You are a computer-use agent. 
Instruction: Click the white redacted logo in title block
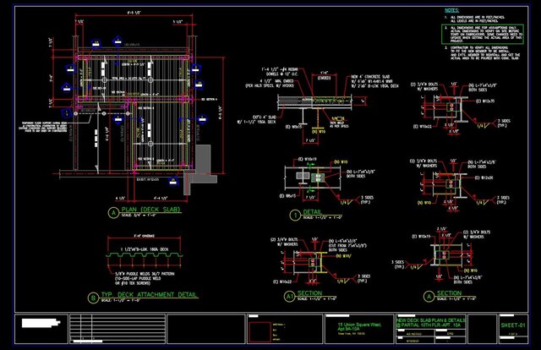point(41,323)
